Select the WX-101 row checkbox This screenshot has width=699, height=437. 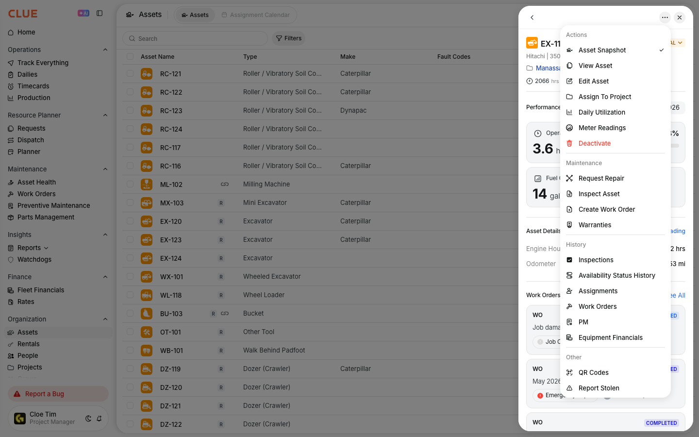(x=130, y=276)
